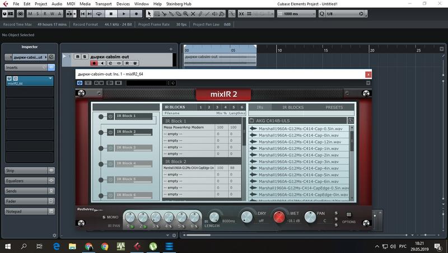Open the Transport menu

point(104,4)
